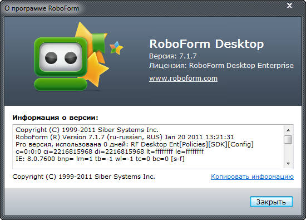Image resolution: width=306 pixels, height=220 pixels.
Task: Click the small multicolored star icon
Action: pos(116,47)
